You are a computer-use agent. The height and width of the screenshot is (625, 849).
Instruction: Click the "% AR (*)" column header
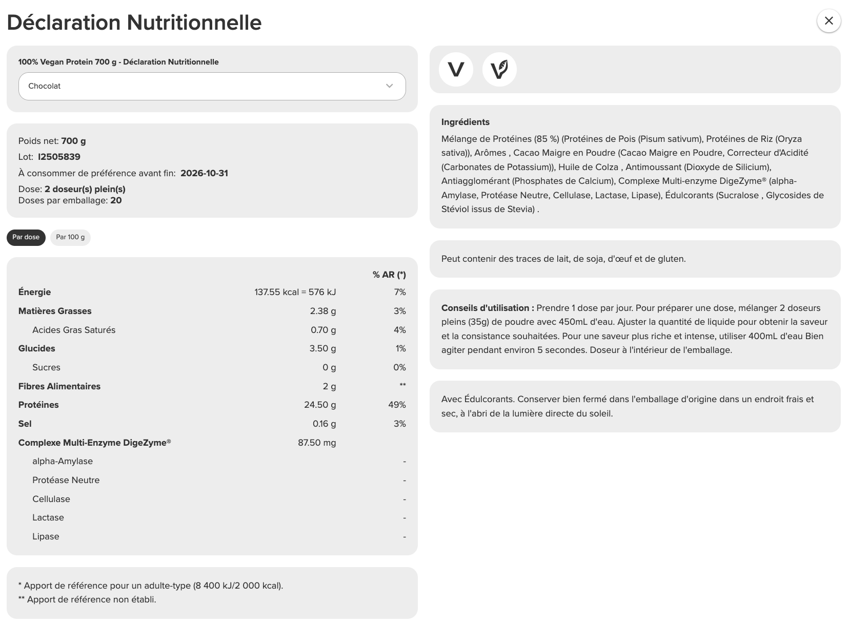[x=389, y=275]
